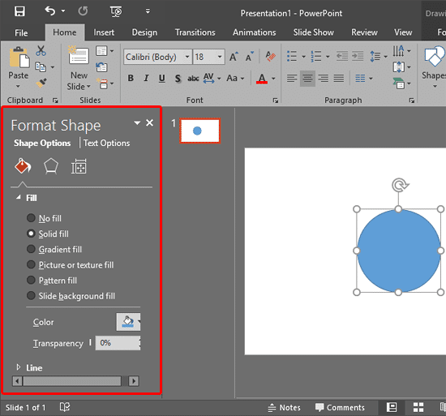Select Size & Properties icon

[79, 166]
